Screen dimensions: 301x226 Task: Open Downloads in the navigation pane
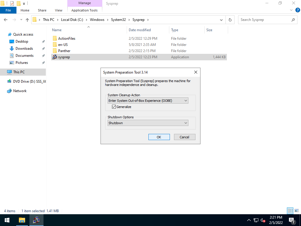[24, 49]
